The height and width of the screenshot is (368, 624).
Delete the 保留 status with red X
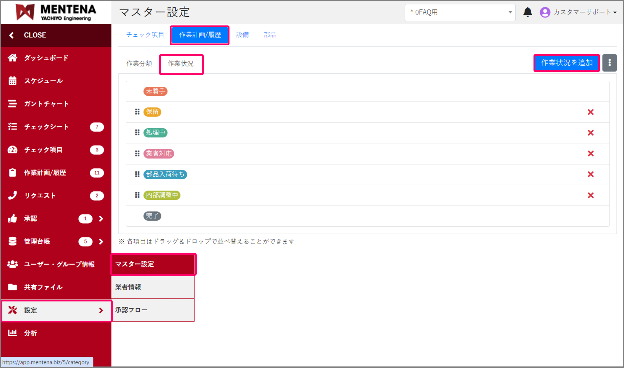(591, 112)
